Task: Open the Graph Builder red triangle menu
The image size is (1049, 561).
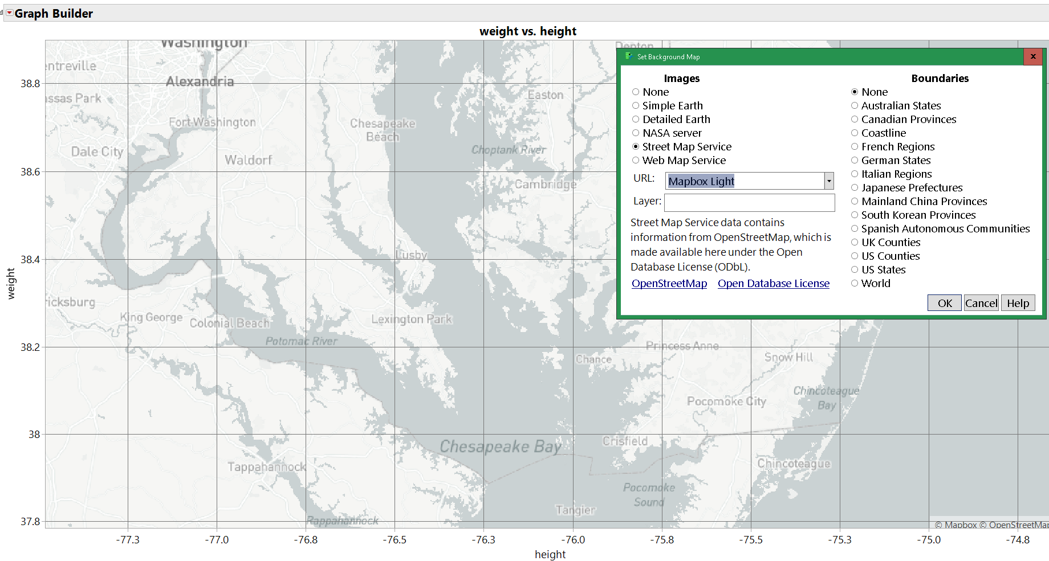Action: (10, 13)
